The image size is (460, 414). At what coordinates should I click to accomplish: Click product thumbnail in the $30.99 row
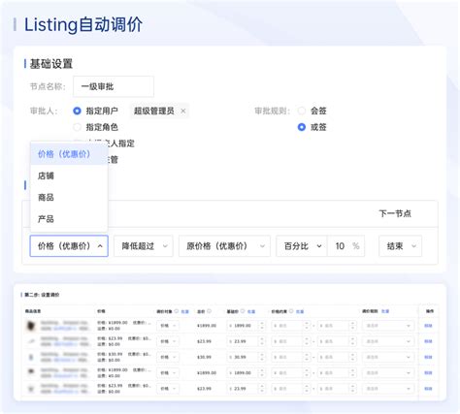click(x=31, y=357)
